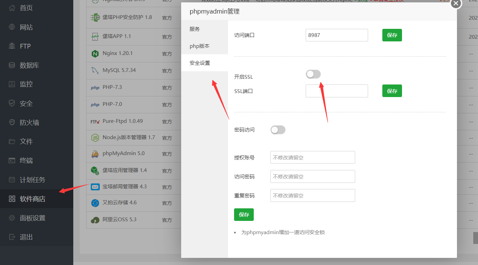
Task: Click the text Pure-Ftpd 1.0.49
Action: [123, 121]
